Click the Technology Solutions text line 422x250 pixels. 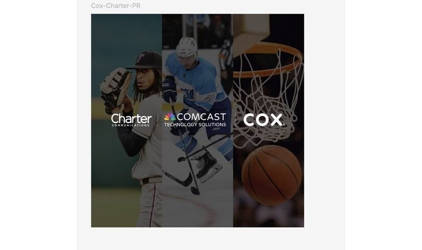click(195, 125)
